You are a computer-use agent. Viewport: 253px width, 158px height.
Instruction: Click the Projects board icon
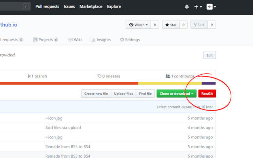(35, 39)
